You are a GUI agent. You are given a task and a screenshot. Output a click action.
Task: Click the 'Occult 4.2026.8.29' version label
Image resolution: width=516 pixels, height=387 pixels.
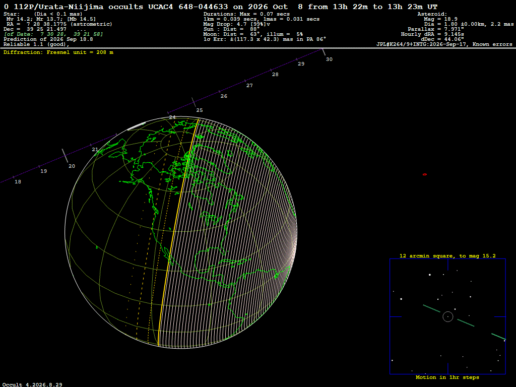coord(32,384)
